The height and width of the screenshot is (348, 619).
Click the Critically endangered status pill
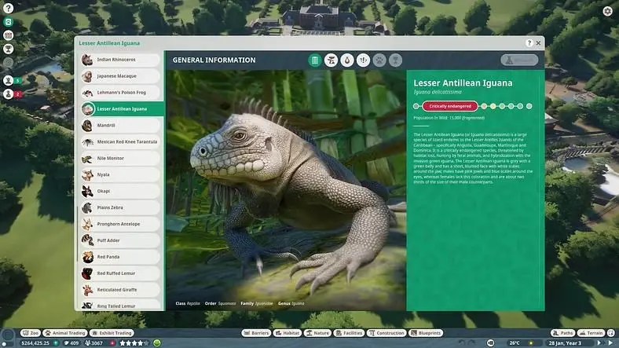450,106
